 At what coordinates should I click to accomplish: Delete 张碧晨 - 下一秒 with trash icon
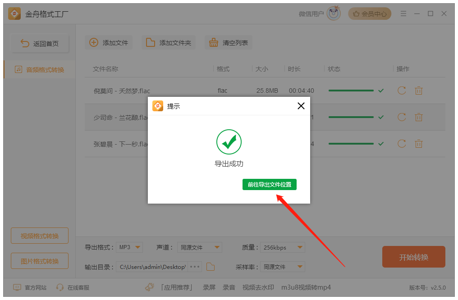419,144
